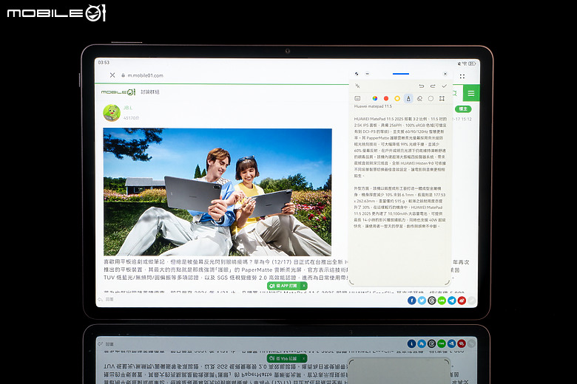Click the 03:53 clock in status bar
Screen dimensions: 577x384
(x=104, y=63)
